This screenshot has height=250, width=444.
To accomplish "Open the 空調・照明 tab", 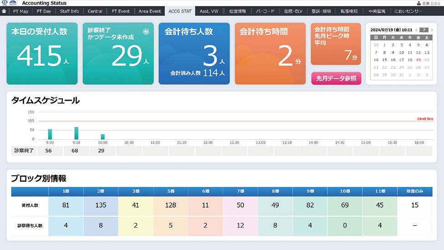I will point(321,11).
